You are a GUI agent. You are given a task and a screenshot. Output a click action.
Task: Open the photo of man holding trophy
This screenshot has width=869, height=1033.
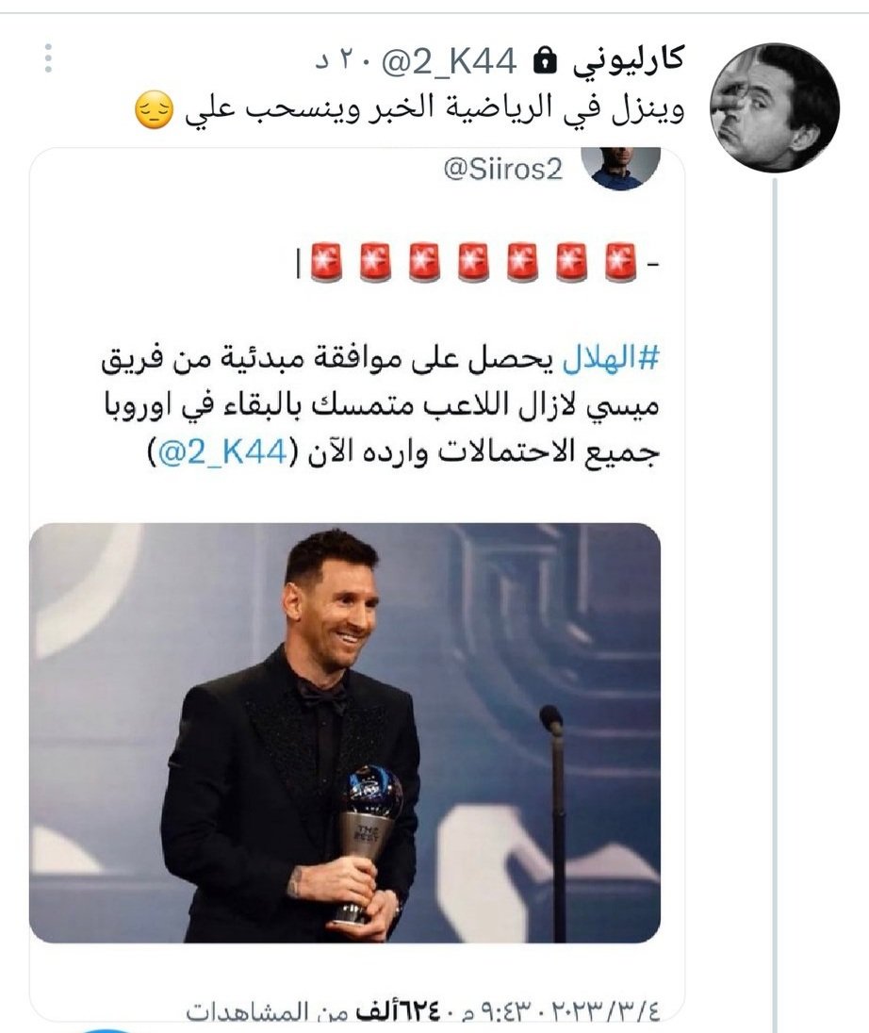[x=345, y=732]
